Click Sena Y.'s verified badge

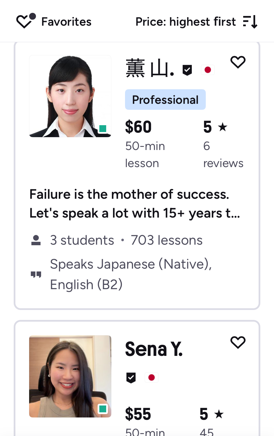tap(131, 378)
